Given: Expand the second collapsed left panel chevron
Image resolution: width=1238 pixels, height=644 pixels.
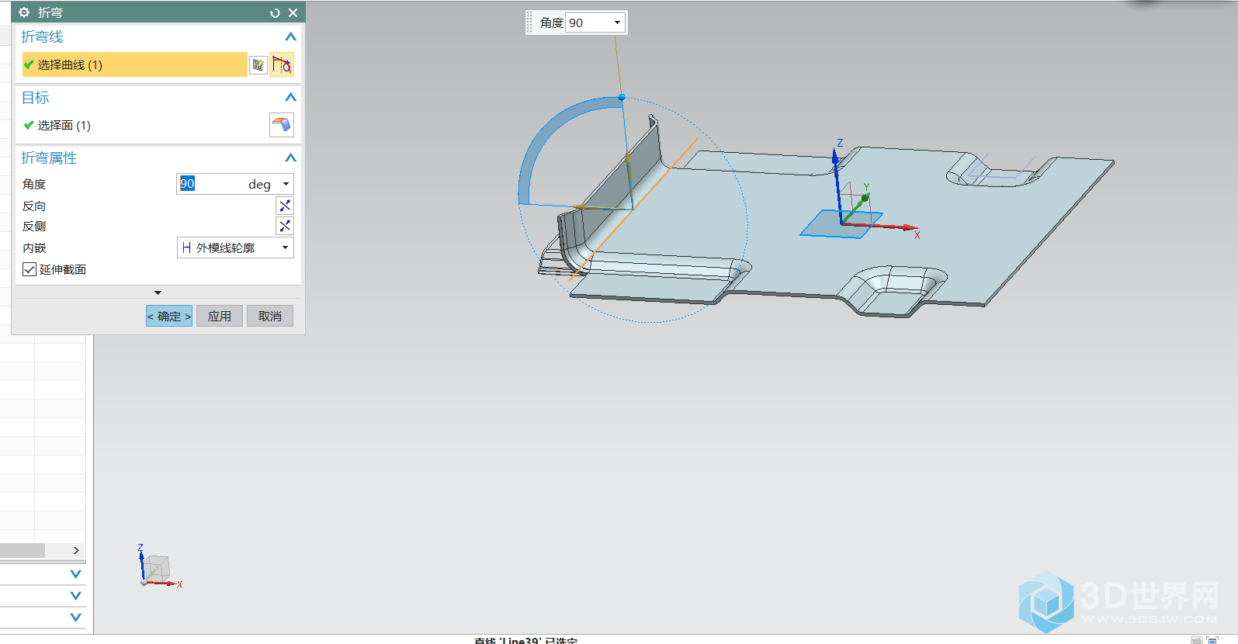Looking at the screenshot, I should click(75, 596).
